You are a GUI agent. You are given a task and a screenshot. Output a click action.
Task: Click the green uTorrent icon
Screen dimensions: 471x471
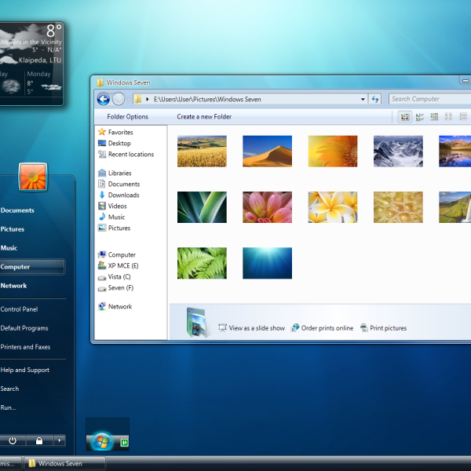(123, 442)
